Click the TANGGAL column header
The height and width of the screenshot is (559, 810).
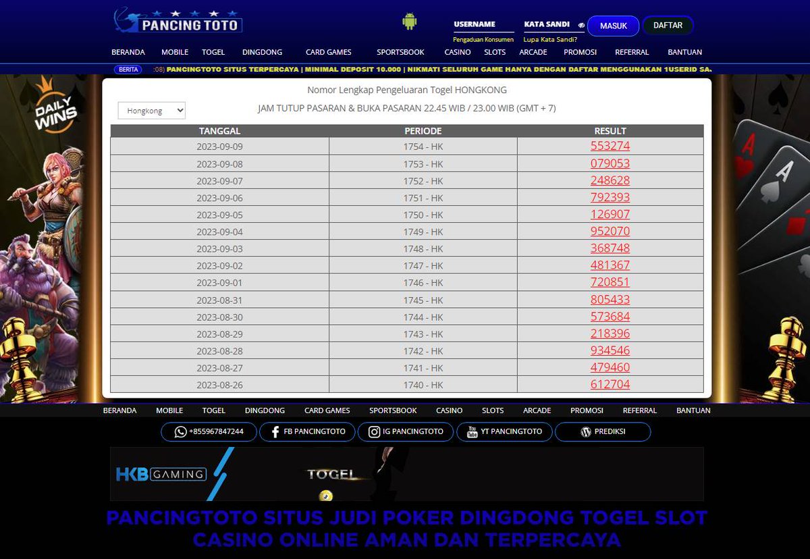tap(220, 131)
